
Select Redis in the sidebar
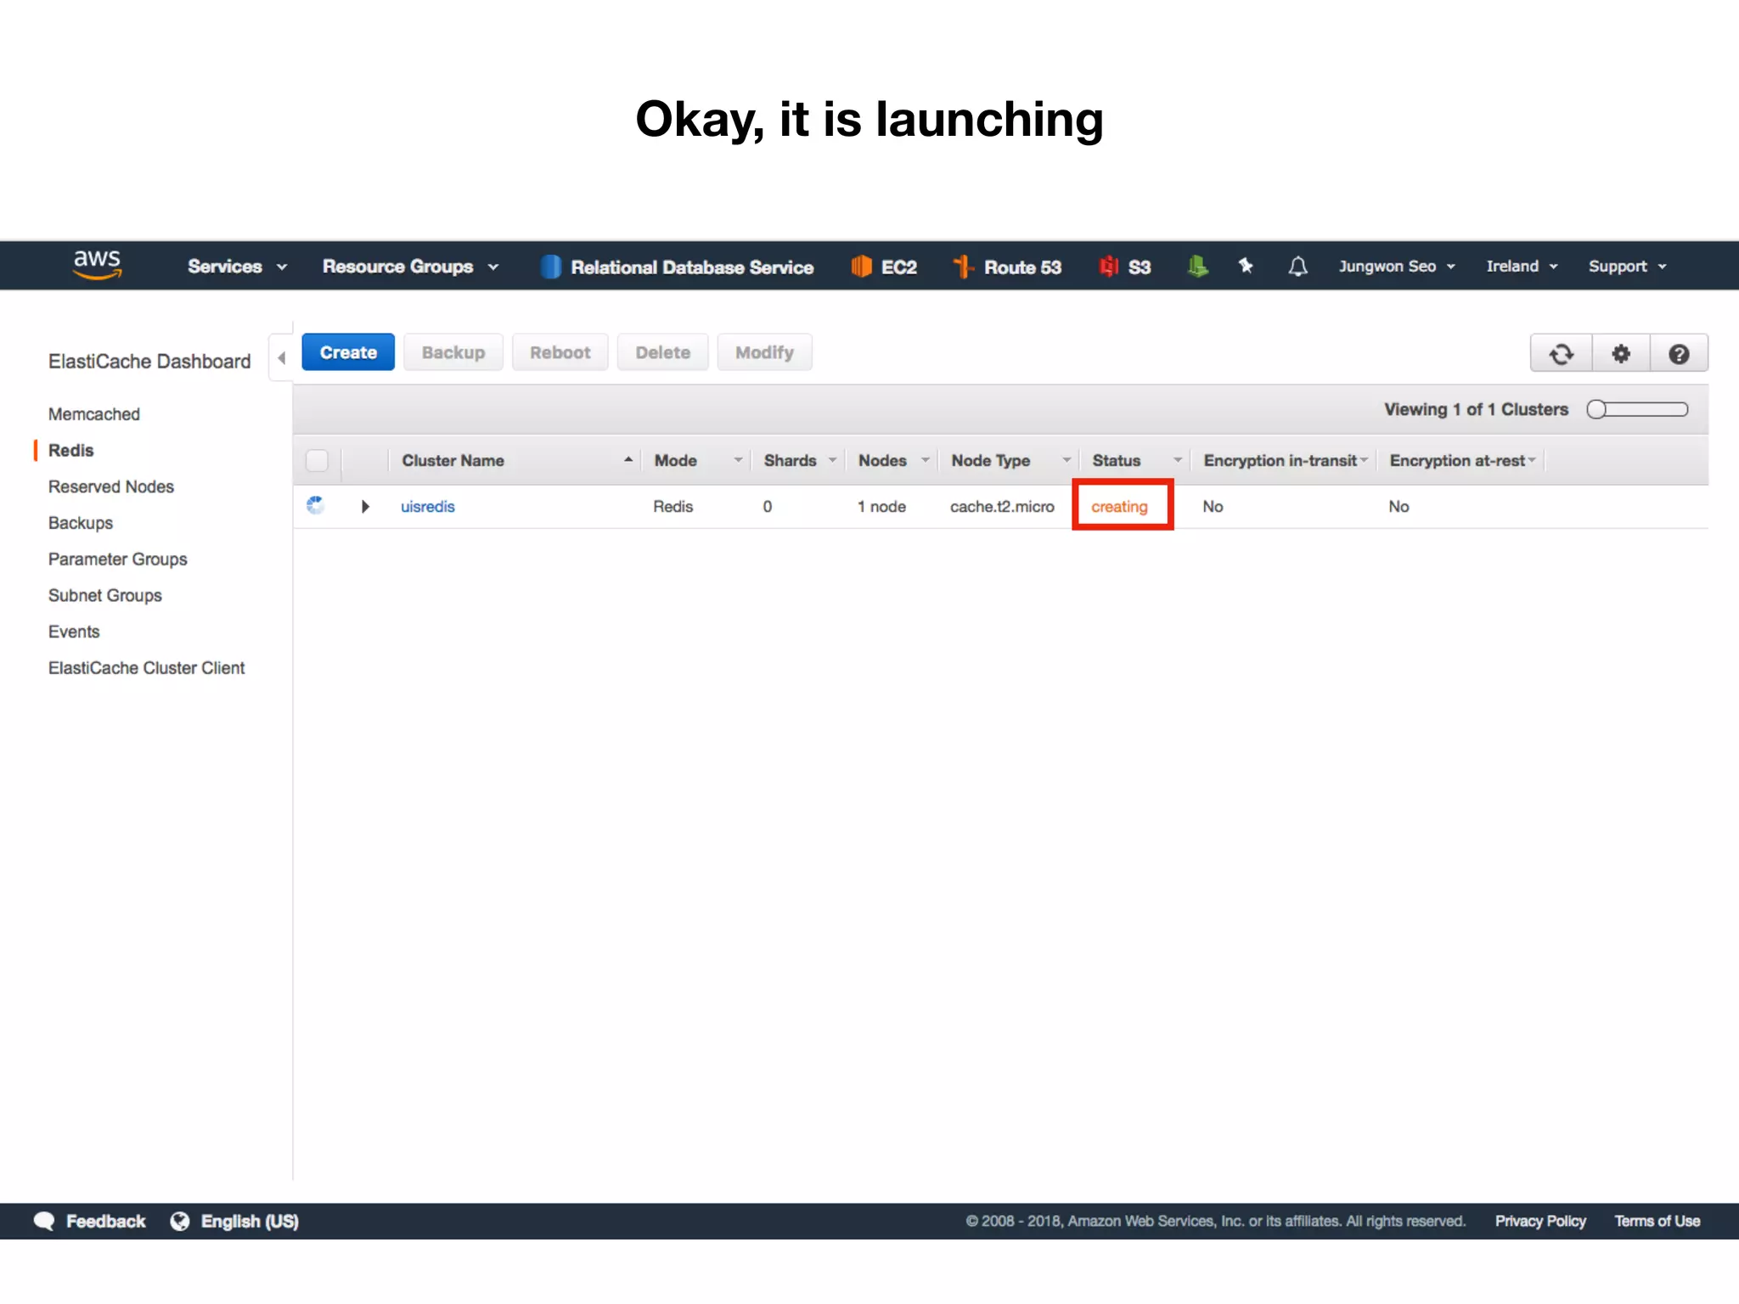pyautogui.click(x=71, y=451)
